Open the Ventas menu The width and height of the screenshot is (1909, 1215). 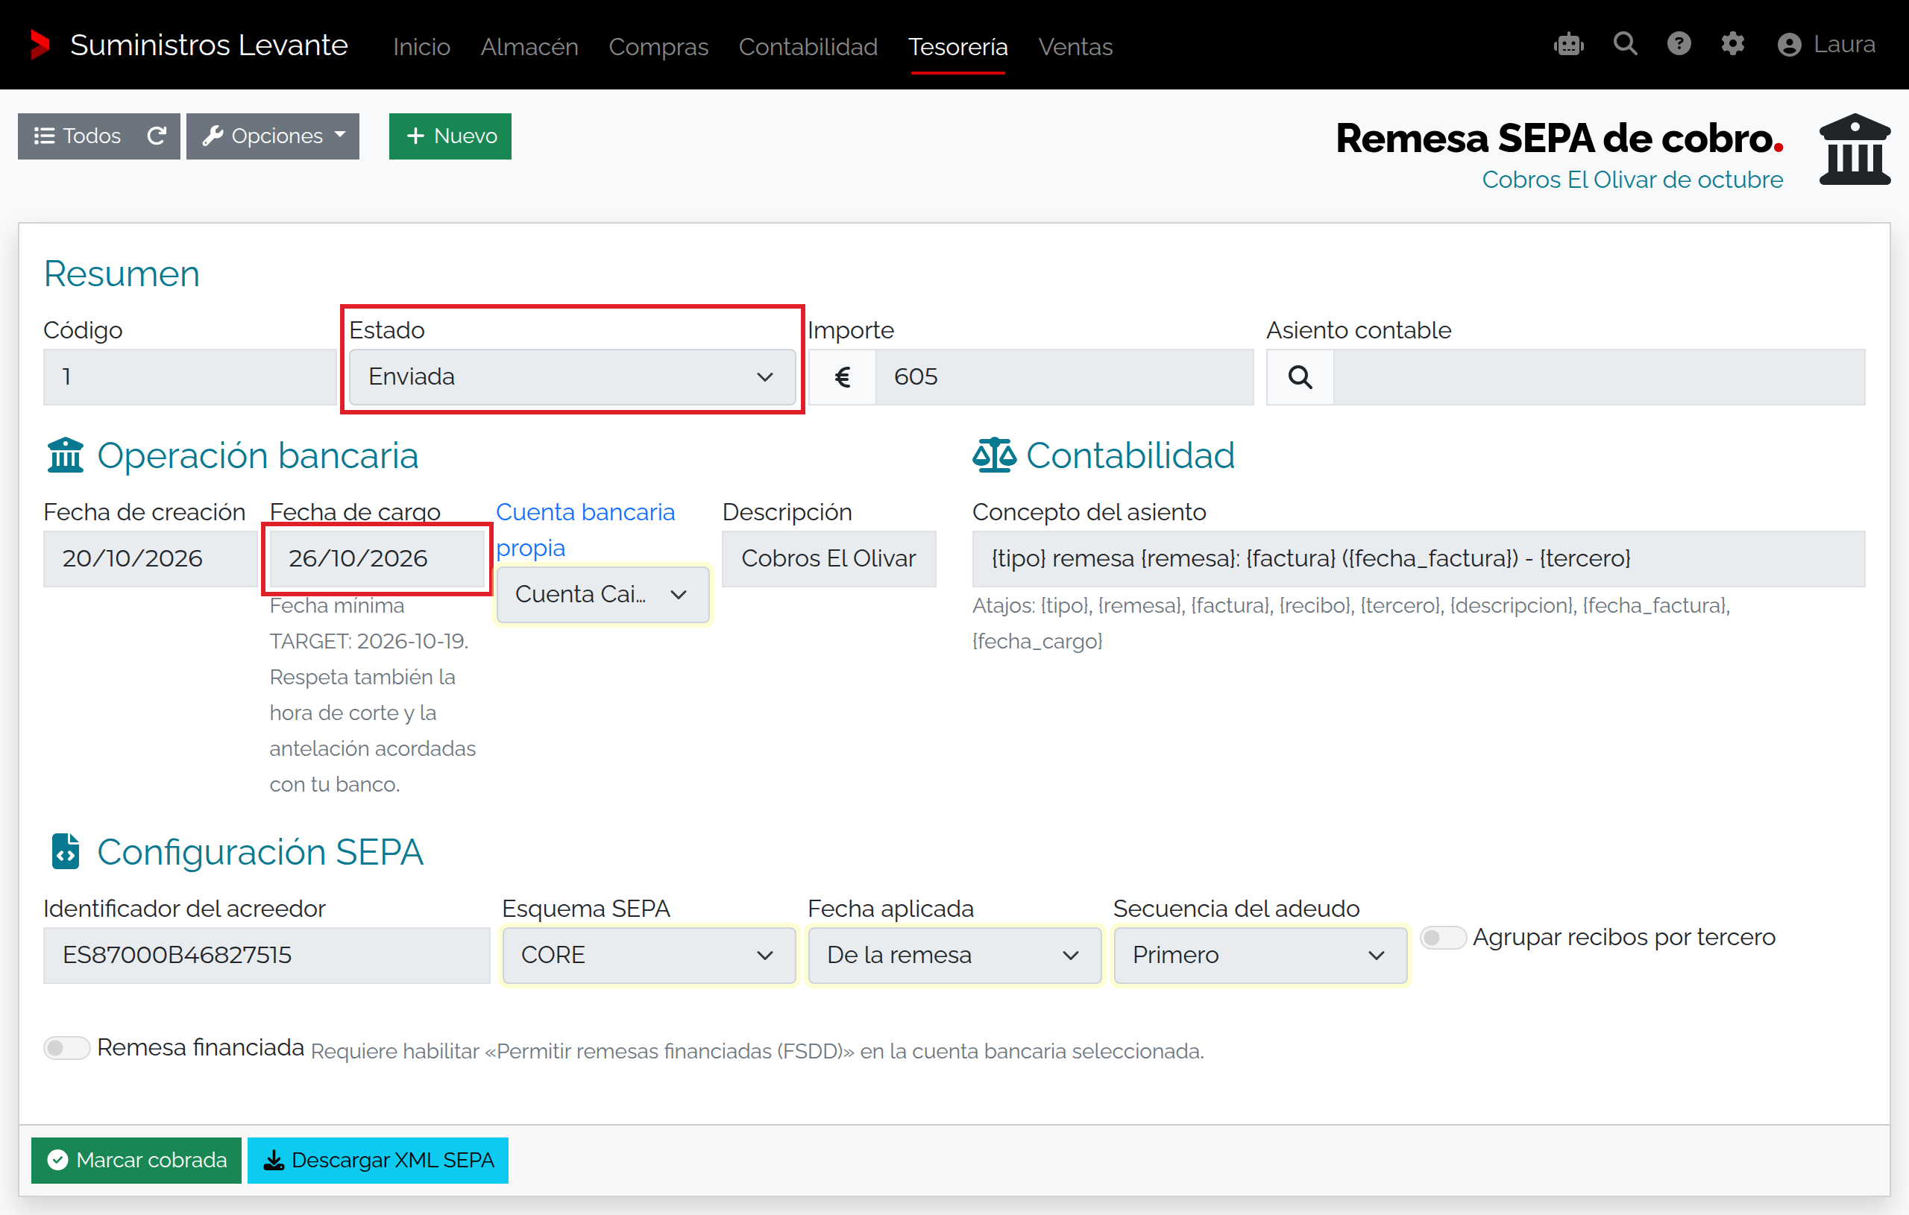pyautogui.click(x=1075, y=46)
